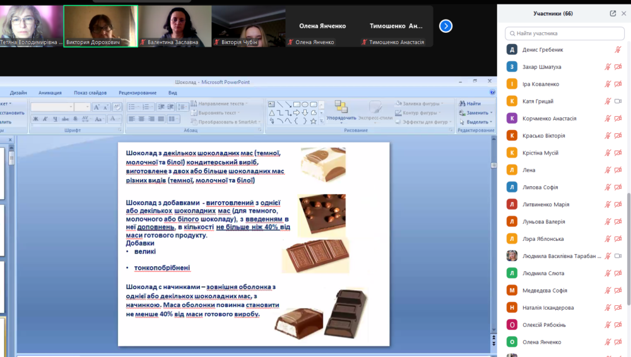Insert the Left Brace shape

297,121
